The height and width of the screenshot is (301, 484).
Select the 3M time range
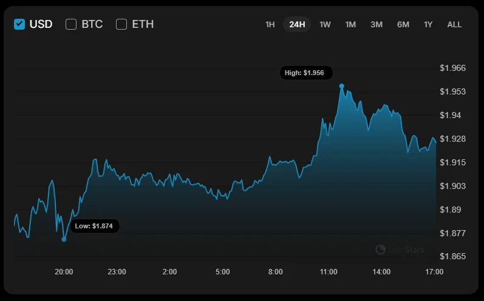pyautogui.click(x=377, y=24)
